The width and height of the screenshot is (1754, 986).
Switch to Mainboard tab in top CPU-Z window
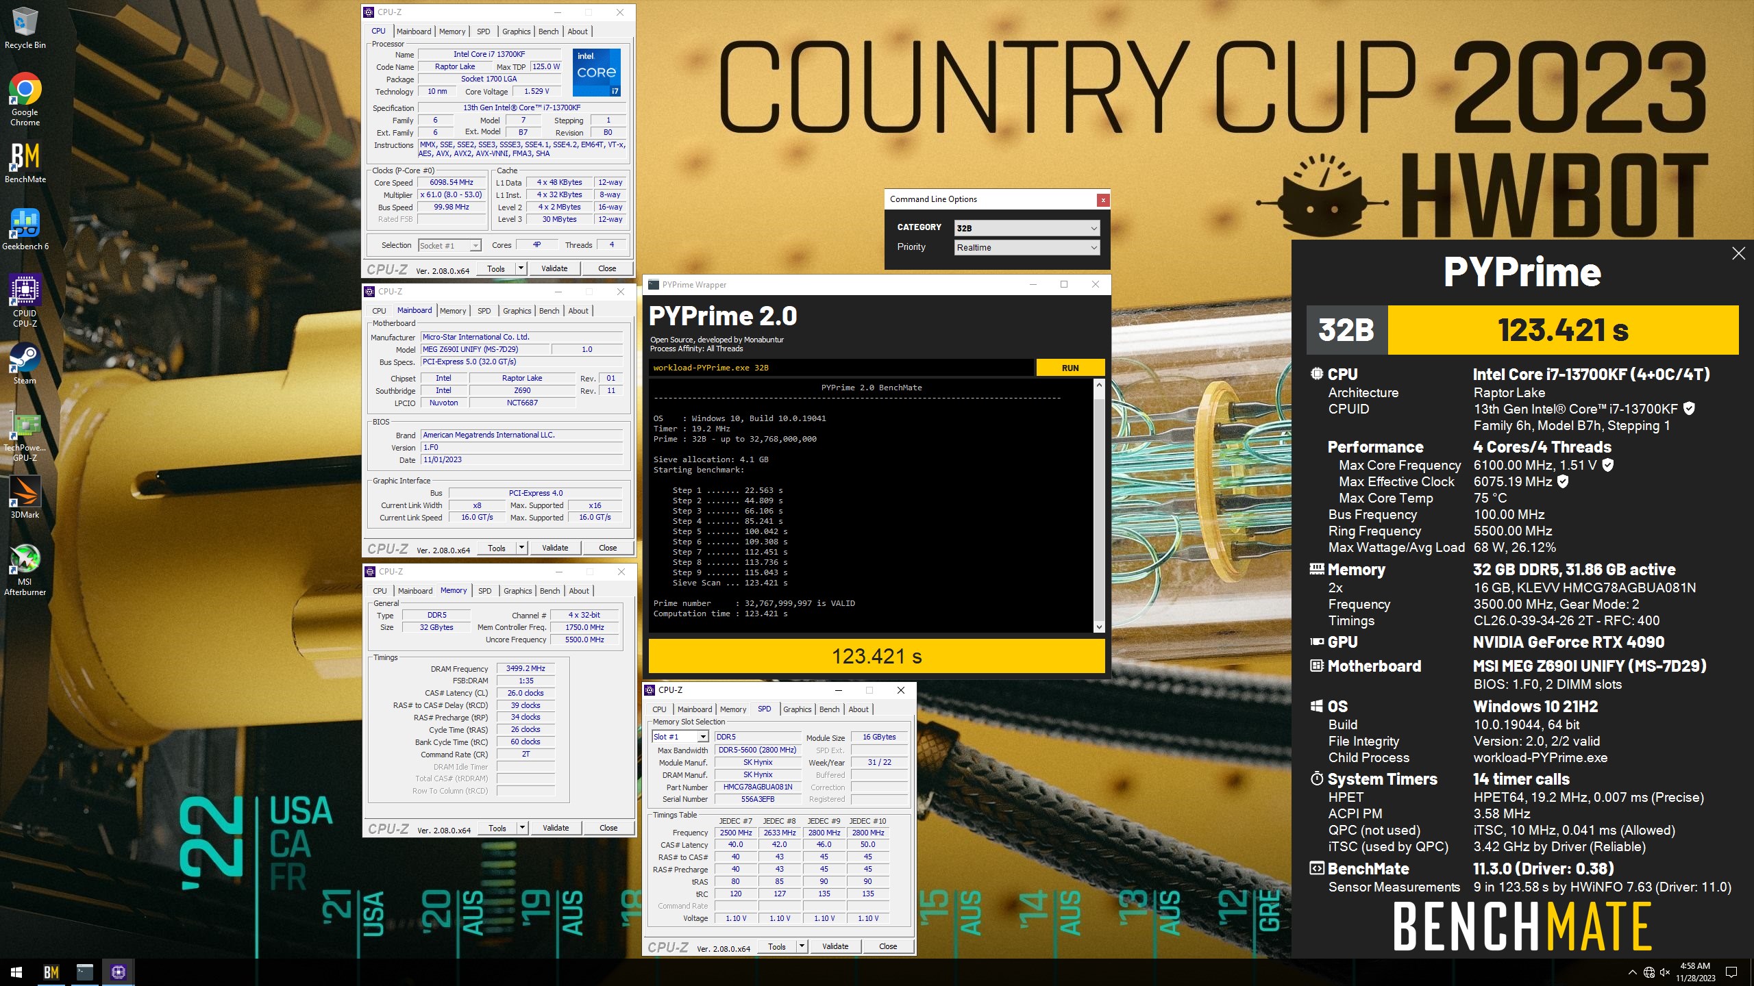tap(414, 31)
